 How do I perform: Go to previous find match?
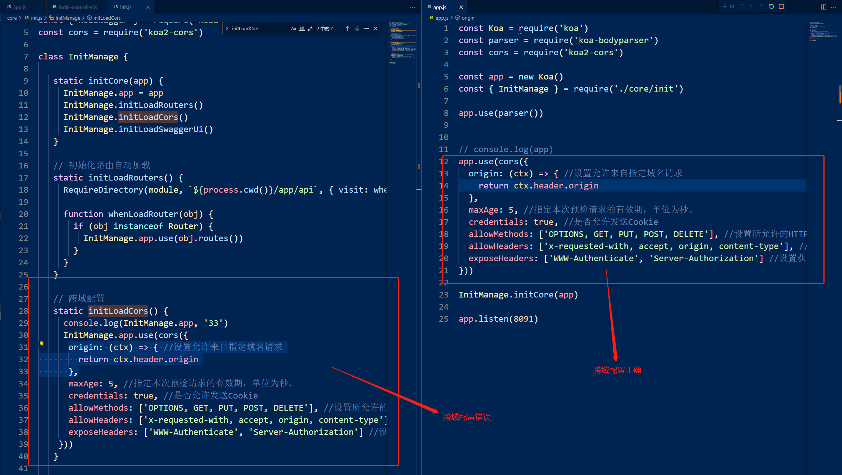tap(347, 28)
